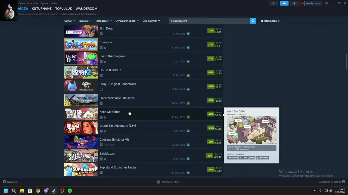Click the İndirmeleri Yönet download icon
348x195 pixels.
159,182
